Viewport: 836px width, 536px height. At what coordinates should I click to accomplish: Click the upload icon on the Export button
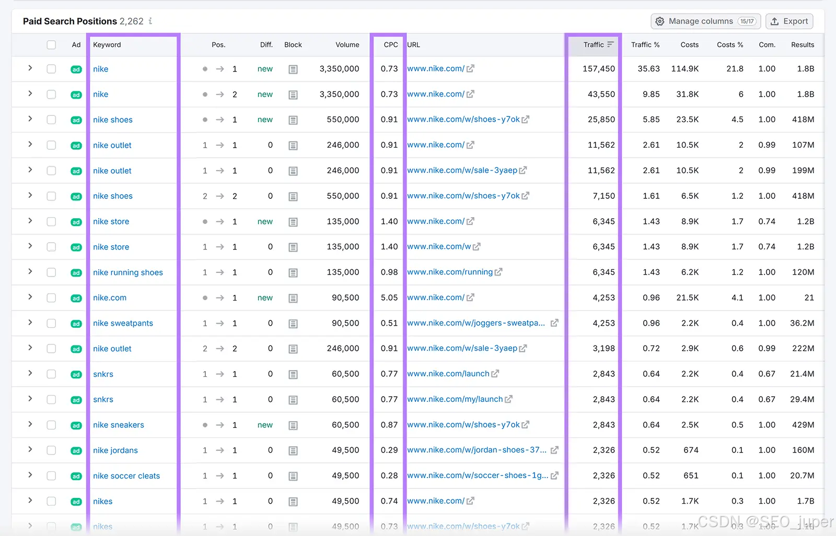(x=775, y=21)
